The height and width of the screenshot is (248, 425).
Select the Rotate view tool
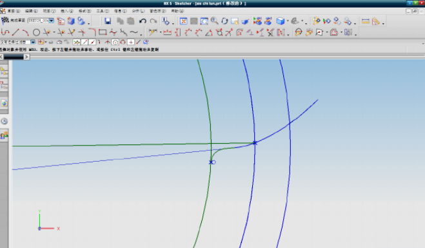224,21
